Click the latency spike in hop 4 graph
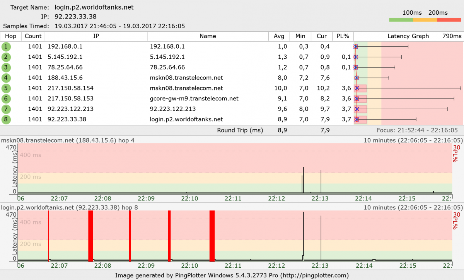The width and height of the screenshot is (464, 280). (x=304, y=179)
